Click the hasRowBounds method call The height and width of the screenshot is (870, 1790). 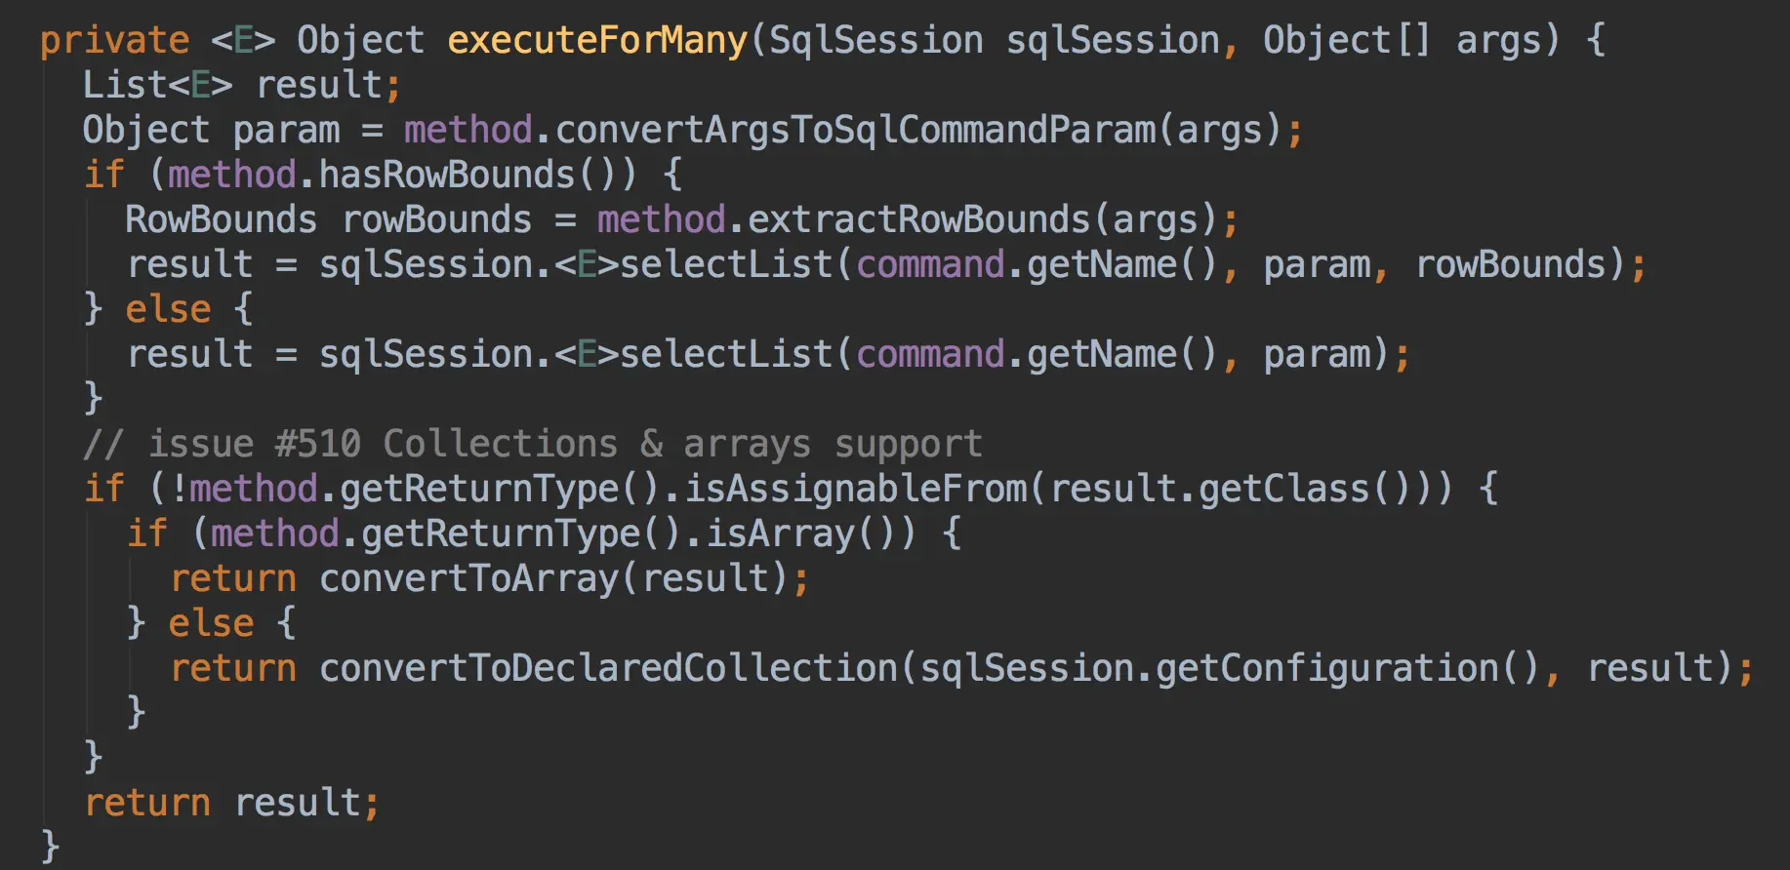pos(446,175)
